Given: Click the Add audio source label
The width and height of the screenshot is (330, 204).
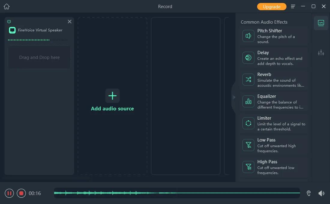Looking at the screenshot, I should [x=112, y=109].
